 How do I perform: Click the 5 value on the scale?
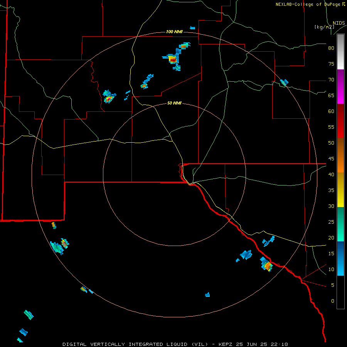[x=333, y=285]
